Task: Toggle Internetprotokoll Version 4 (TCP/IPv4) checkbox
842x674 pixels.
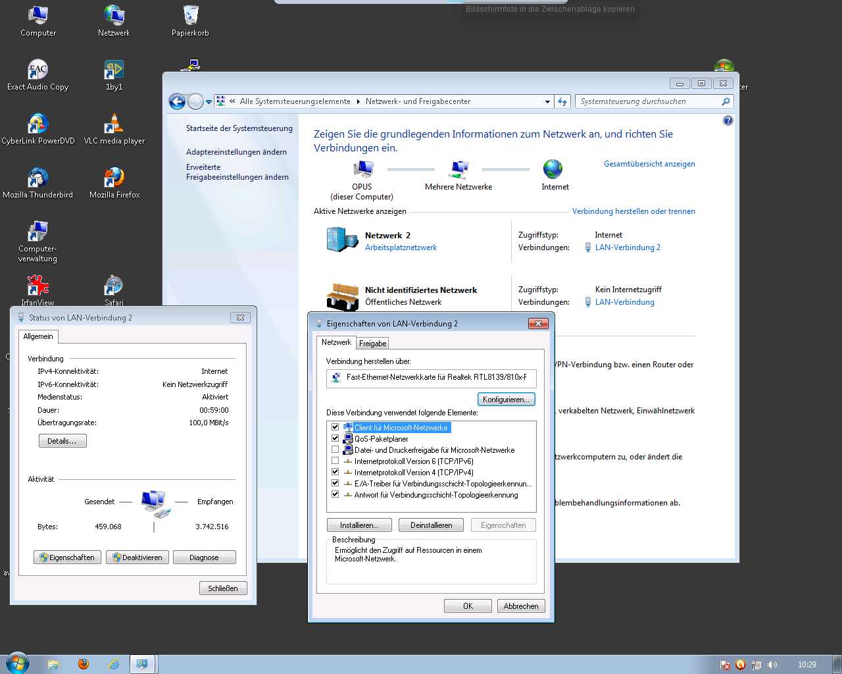Action: [335, 472]
